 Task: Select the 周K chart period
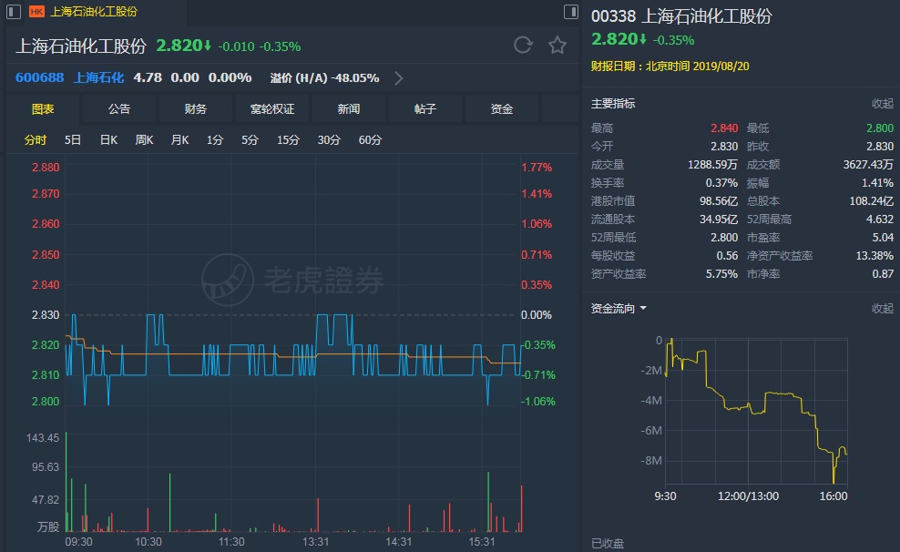pyautogui.click(x=144, y=140)
